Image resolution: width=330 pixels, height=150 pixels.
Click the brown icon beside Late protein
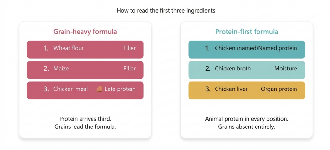coord(99,89)
